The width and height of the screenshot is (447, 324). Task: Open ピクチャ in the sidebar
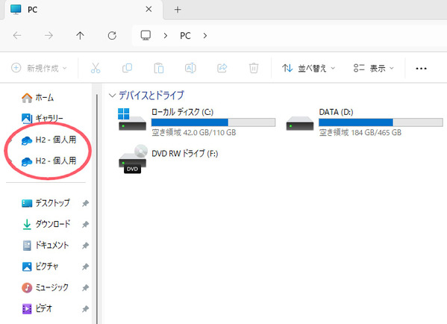tap(40, 267)
